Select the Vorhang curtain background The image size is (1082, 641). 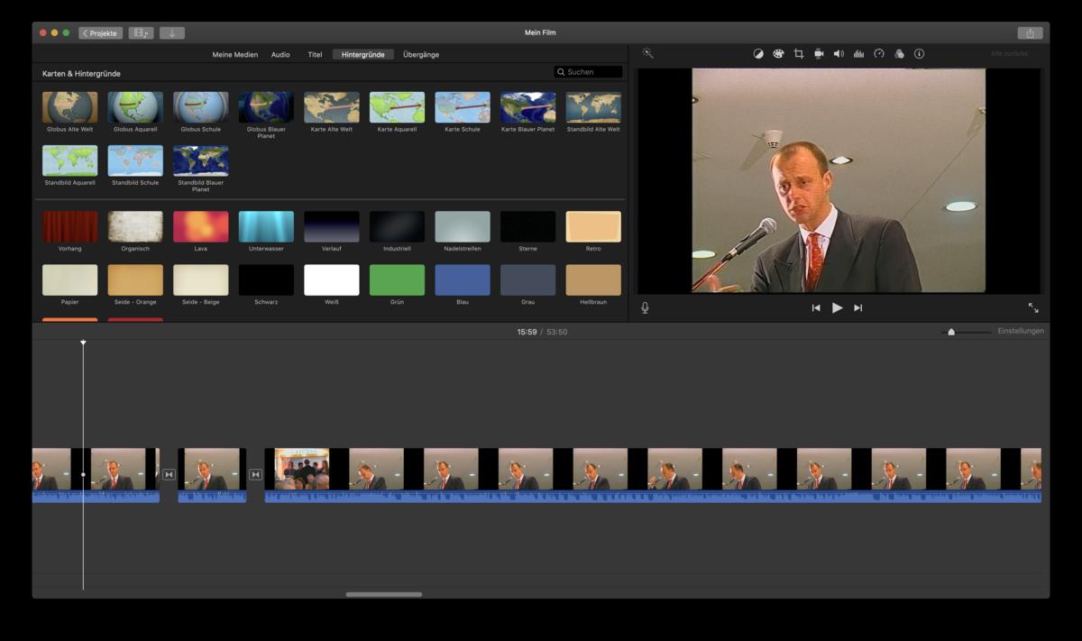69,227
